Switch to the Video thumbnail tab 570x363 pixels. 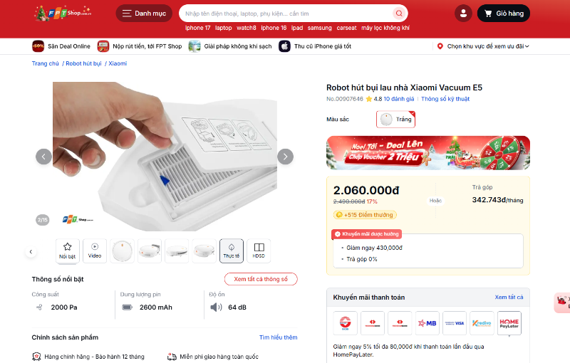pyautogui.click(x=95, y=251)
